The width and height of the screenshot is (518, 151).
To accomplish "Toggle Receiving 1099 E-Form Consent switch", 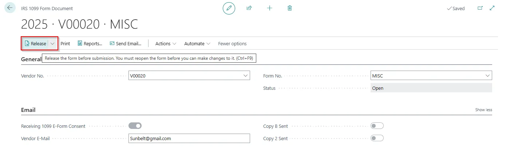I will 135,126.
